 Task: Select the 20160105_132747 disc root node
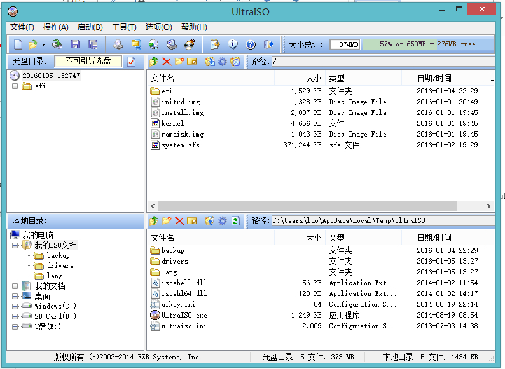click(51, 76)
